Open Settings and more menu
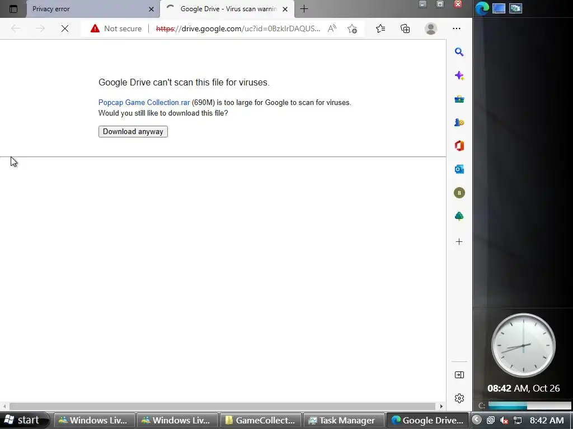The height and width of the screenshot is (429, 573). [457, 28]
